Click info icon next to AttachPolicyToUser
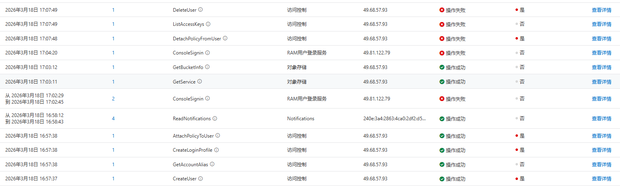 coord(218,136)
